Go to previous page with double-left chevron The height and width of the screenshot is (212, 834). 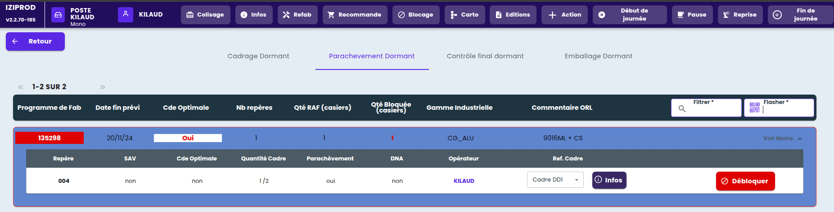click(20, 87)
